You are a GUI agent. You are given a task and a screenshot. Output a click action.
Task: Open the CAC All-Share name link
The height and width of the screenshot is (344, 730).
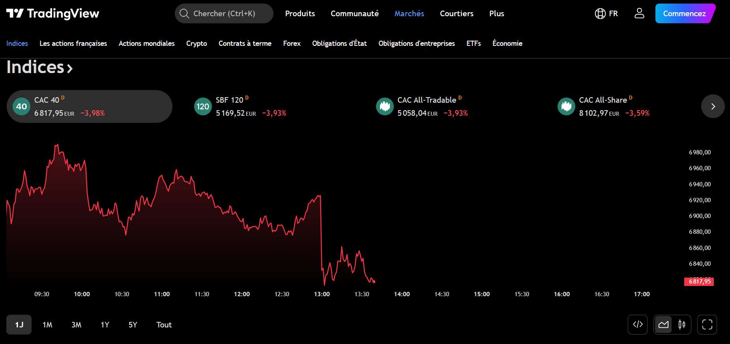(x=603, y=100)
